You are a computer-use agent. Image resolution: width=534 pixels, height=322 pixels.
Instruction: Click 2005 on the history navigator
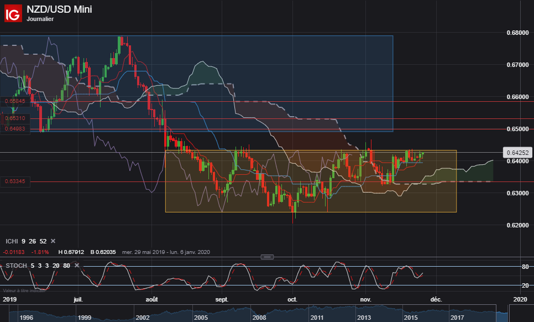point(201,318)
